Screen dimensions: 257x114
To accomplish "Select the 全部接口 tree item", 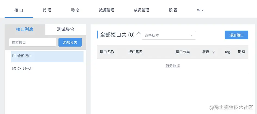I will [x=47, y=57].
